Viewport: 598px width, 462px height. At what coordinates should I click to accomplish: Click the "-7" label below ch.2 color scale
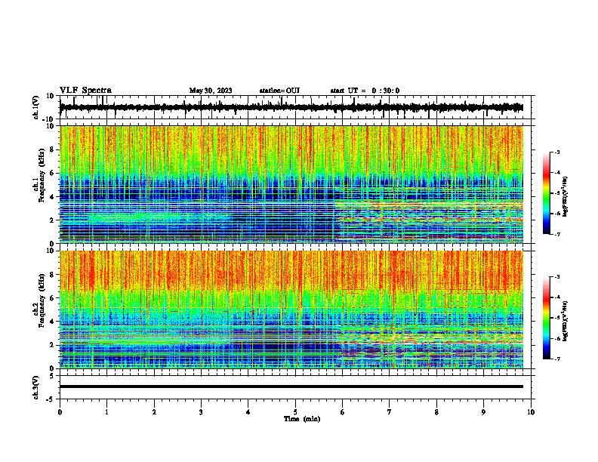point(557,359)
